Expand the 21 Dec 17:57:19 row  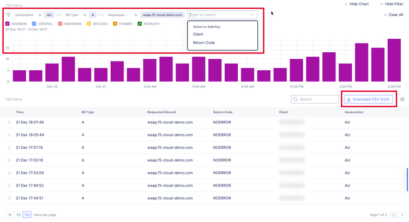9,147
